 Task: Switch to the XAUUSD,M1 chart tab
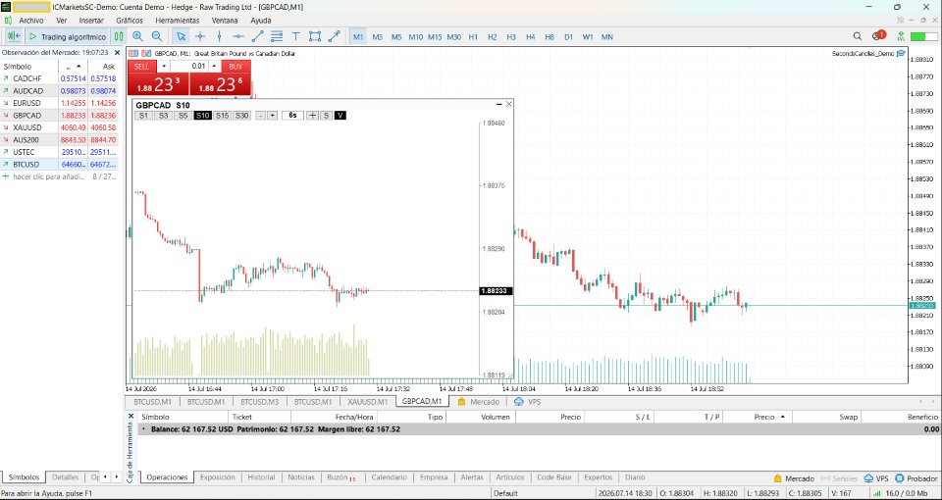coord(368,402)
